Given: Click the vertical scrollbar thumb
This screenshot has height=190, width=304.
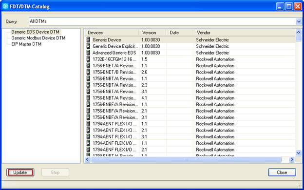Looking at the screenshot, I should pyautogui.click(x=299, y=38).
